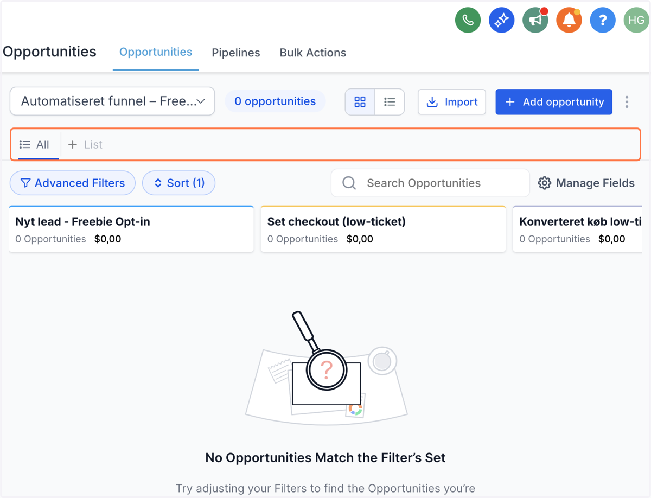The width and height of the screenshot is (651, 498).
Task: Switch to list view layout
Action: tap(390, 102)
